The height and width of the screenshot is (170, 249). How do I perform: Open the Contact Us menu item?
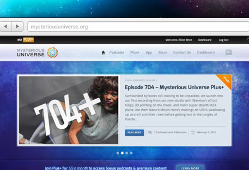pyautogui.click(x=182, y=53)
